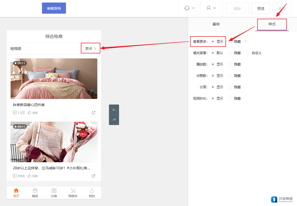Click the 取消 button

(x=282, y=8)
